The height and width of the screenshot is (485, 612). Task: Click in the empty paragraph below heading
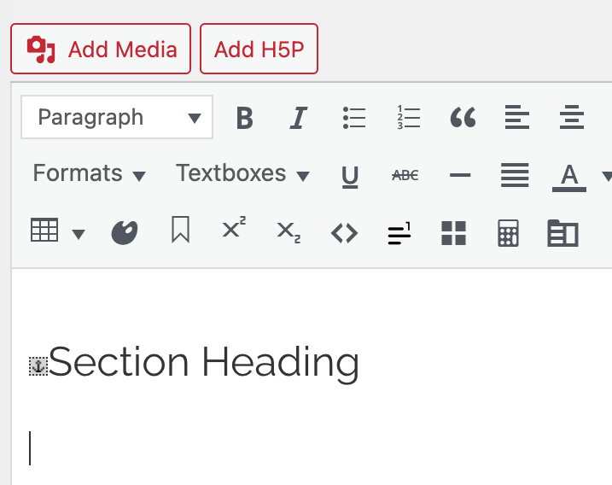256,448
